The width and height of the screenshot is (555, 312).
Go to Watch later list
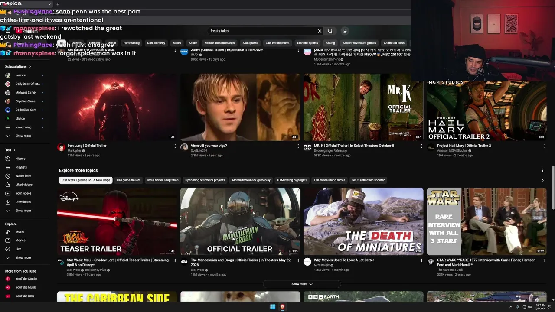pos(23,176)
